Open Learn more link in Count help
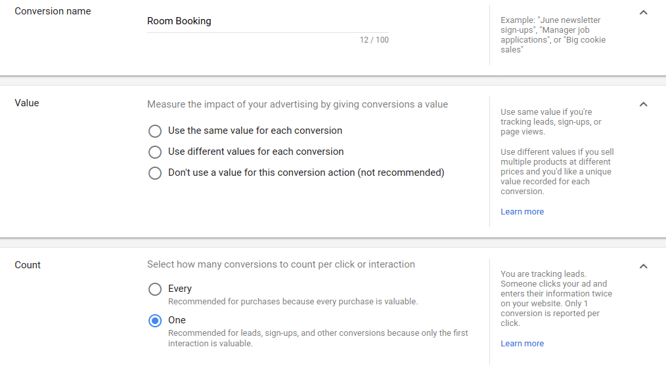Viewport: 666px width, 366px height. tap(522, 344)
